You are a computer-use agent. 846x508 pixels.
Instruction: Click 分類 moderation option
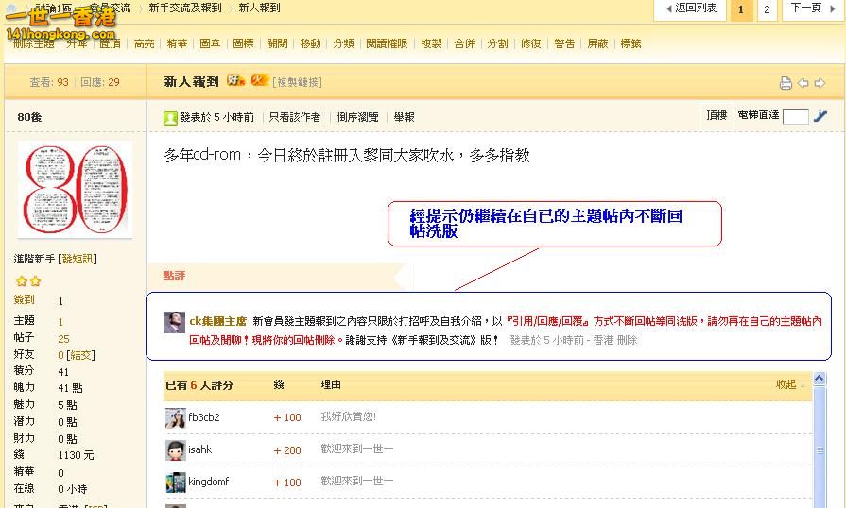click(x=343, y=43)
